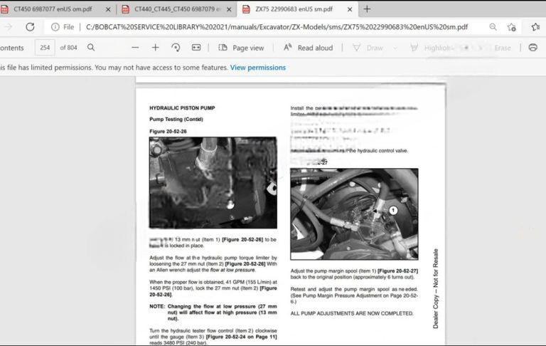
Task: Open the browser zoom indicator in address bar
Action: tap(493, 27)
